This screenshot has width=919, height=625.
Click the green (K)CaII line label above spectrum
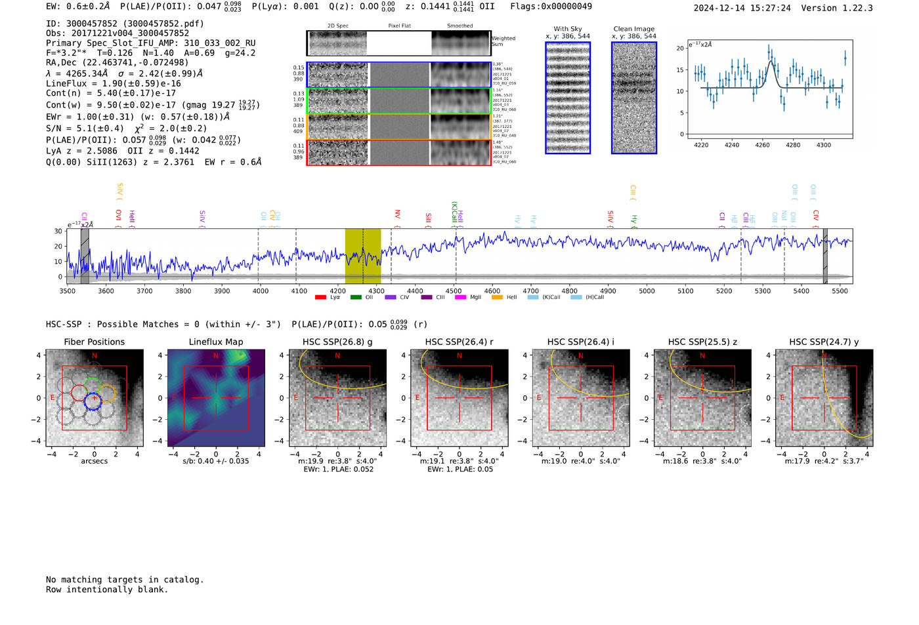[x=454, y=214]
